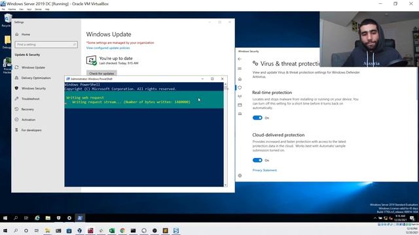Open Chrome on host taskbar

[x=122, y=230]
